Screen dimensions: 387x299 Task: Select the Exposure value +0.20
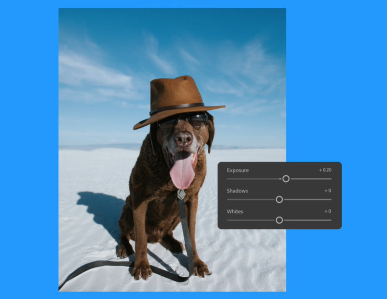[325, 170]
